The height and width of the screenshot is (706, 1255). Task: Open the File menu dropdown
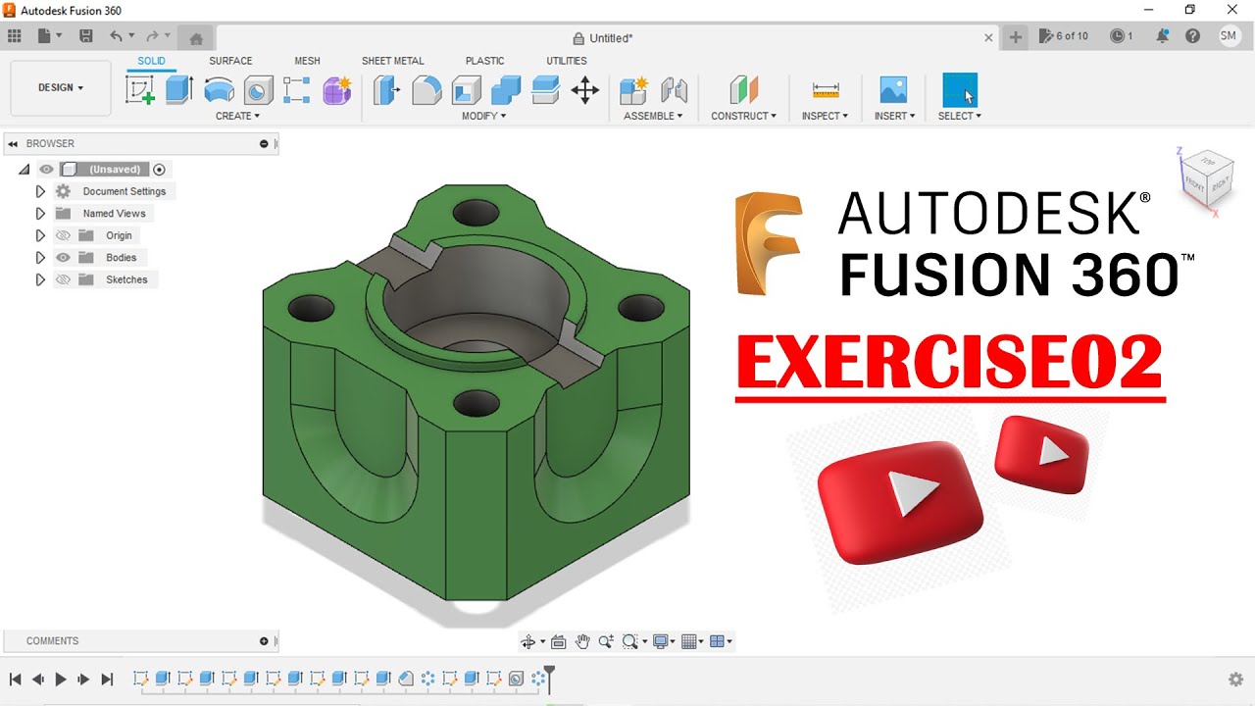click(49, 36)
